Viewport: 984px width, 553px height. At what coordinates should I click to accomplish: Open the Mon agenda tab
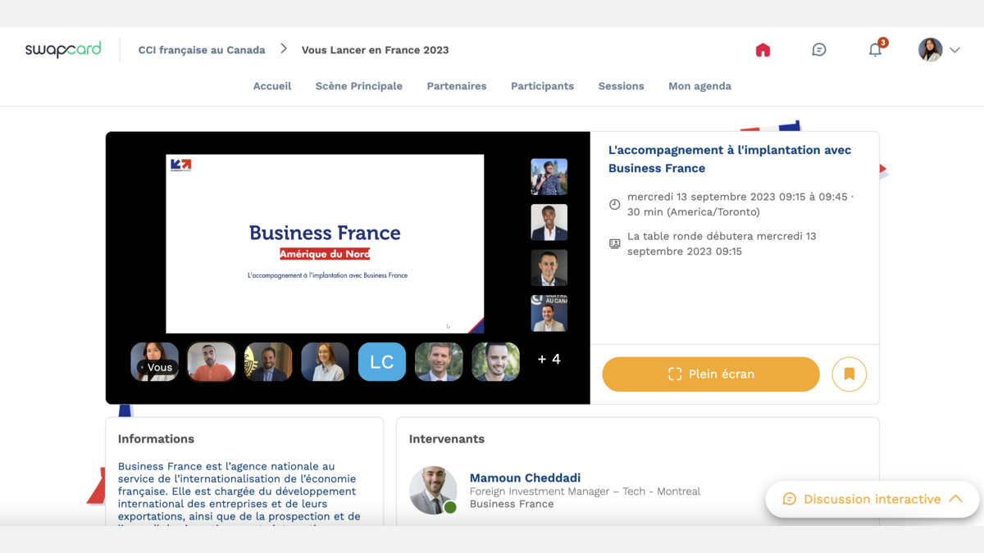[x=699, y=86]
